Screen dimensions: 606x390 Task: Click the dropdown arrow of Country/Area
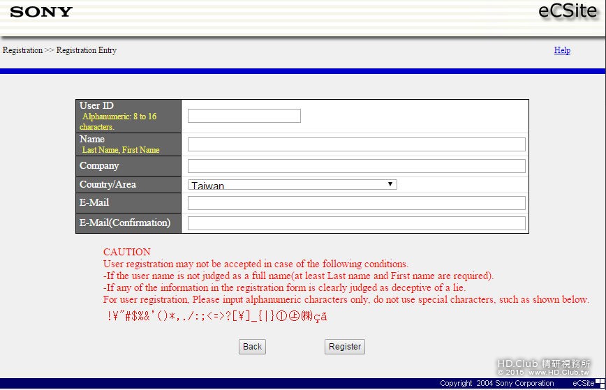(390, 184)
